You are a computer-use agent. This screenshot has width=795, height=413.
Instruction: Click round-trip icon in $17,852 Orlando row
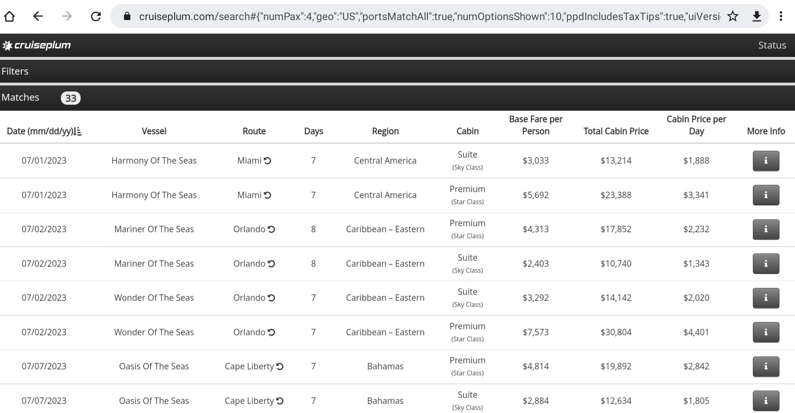(x=271, y=229)
